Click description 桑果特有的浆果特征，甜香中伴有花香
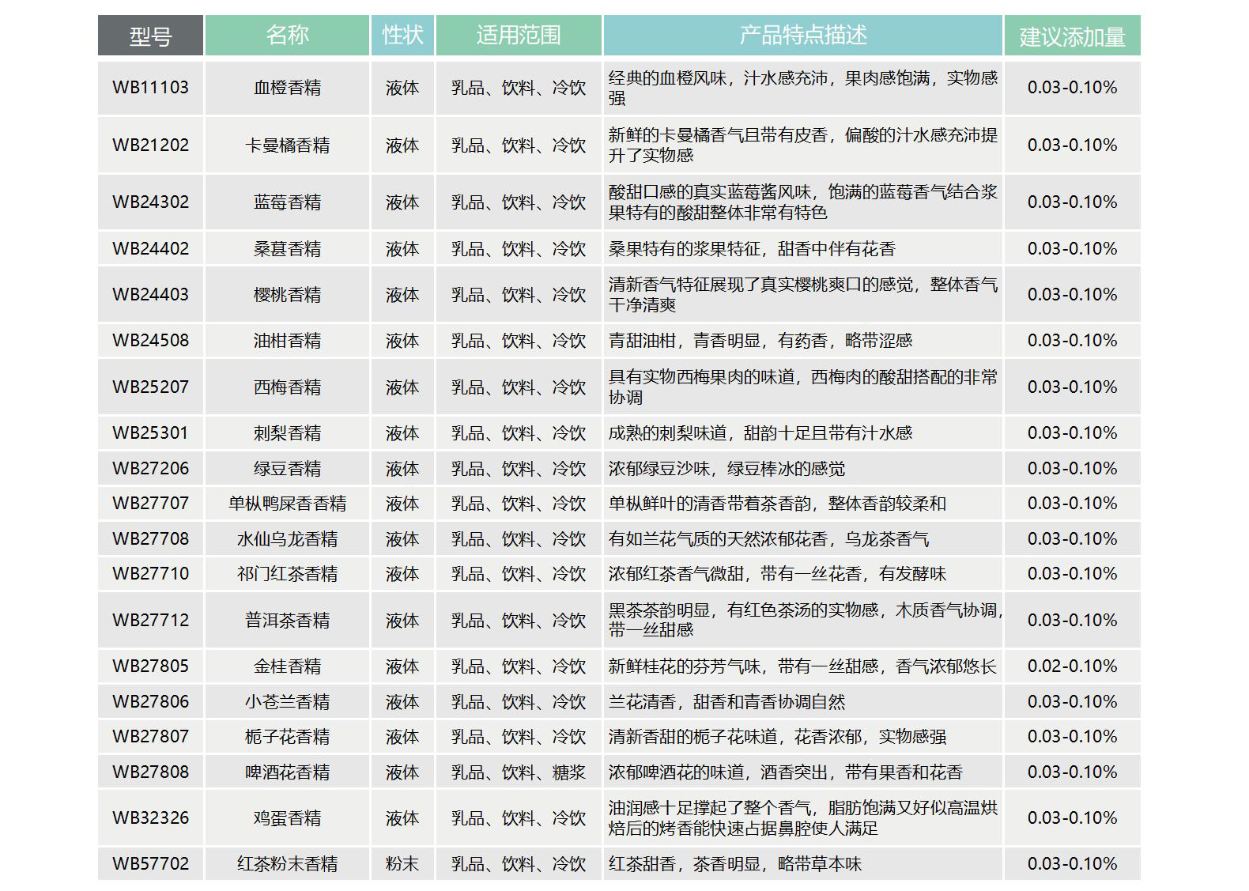The image size is (1249, 891). (x=752, y=249)
